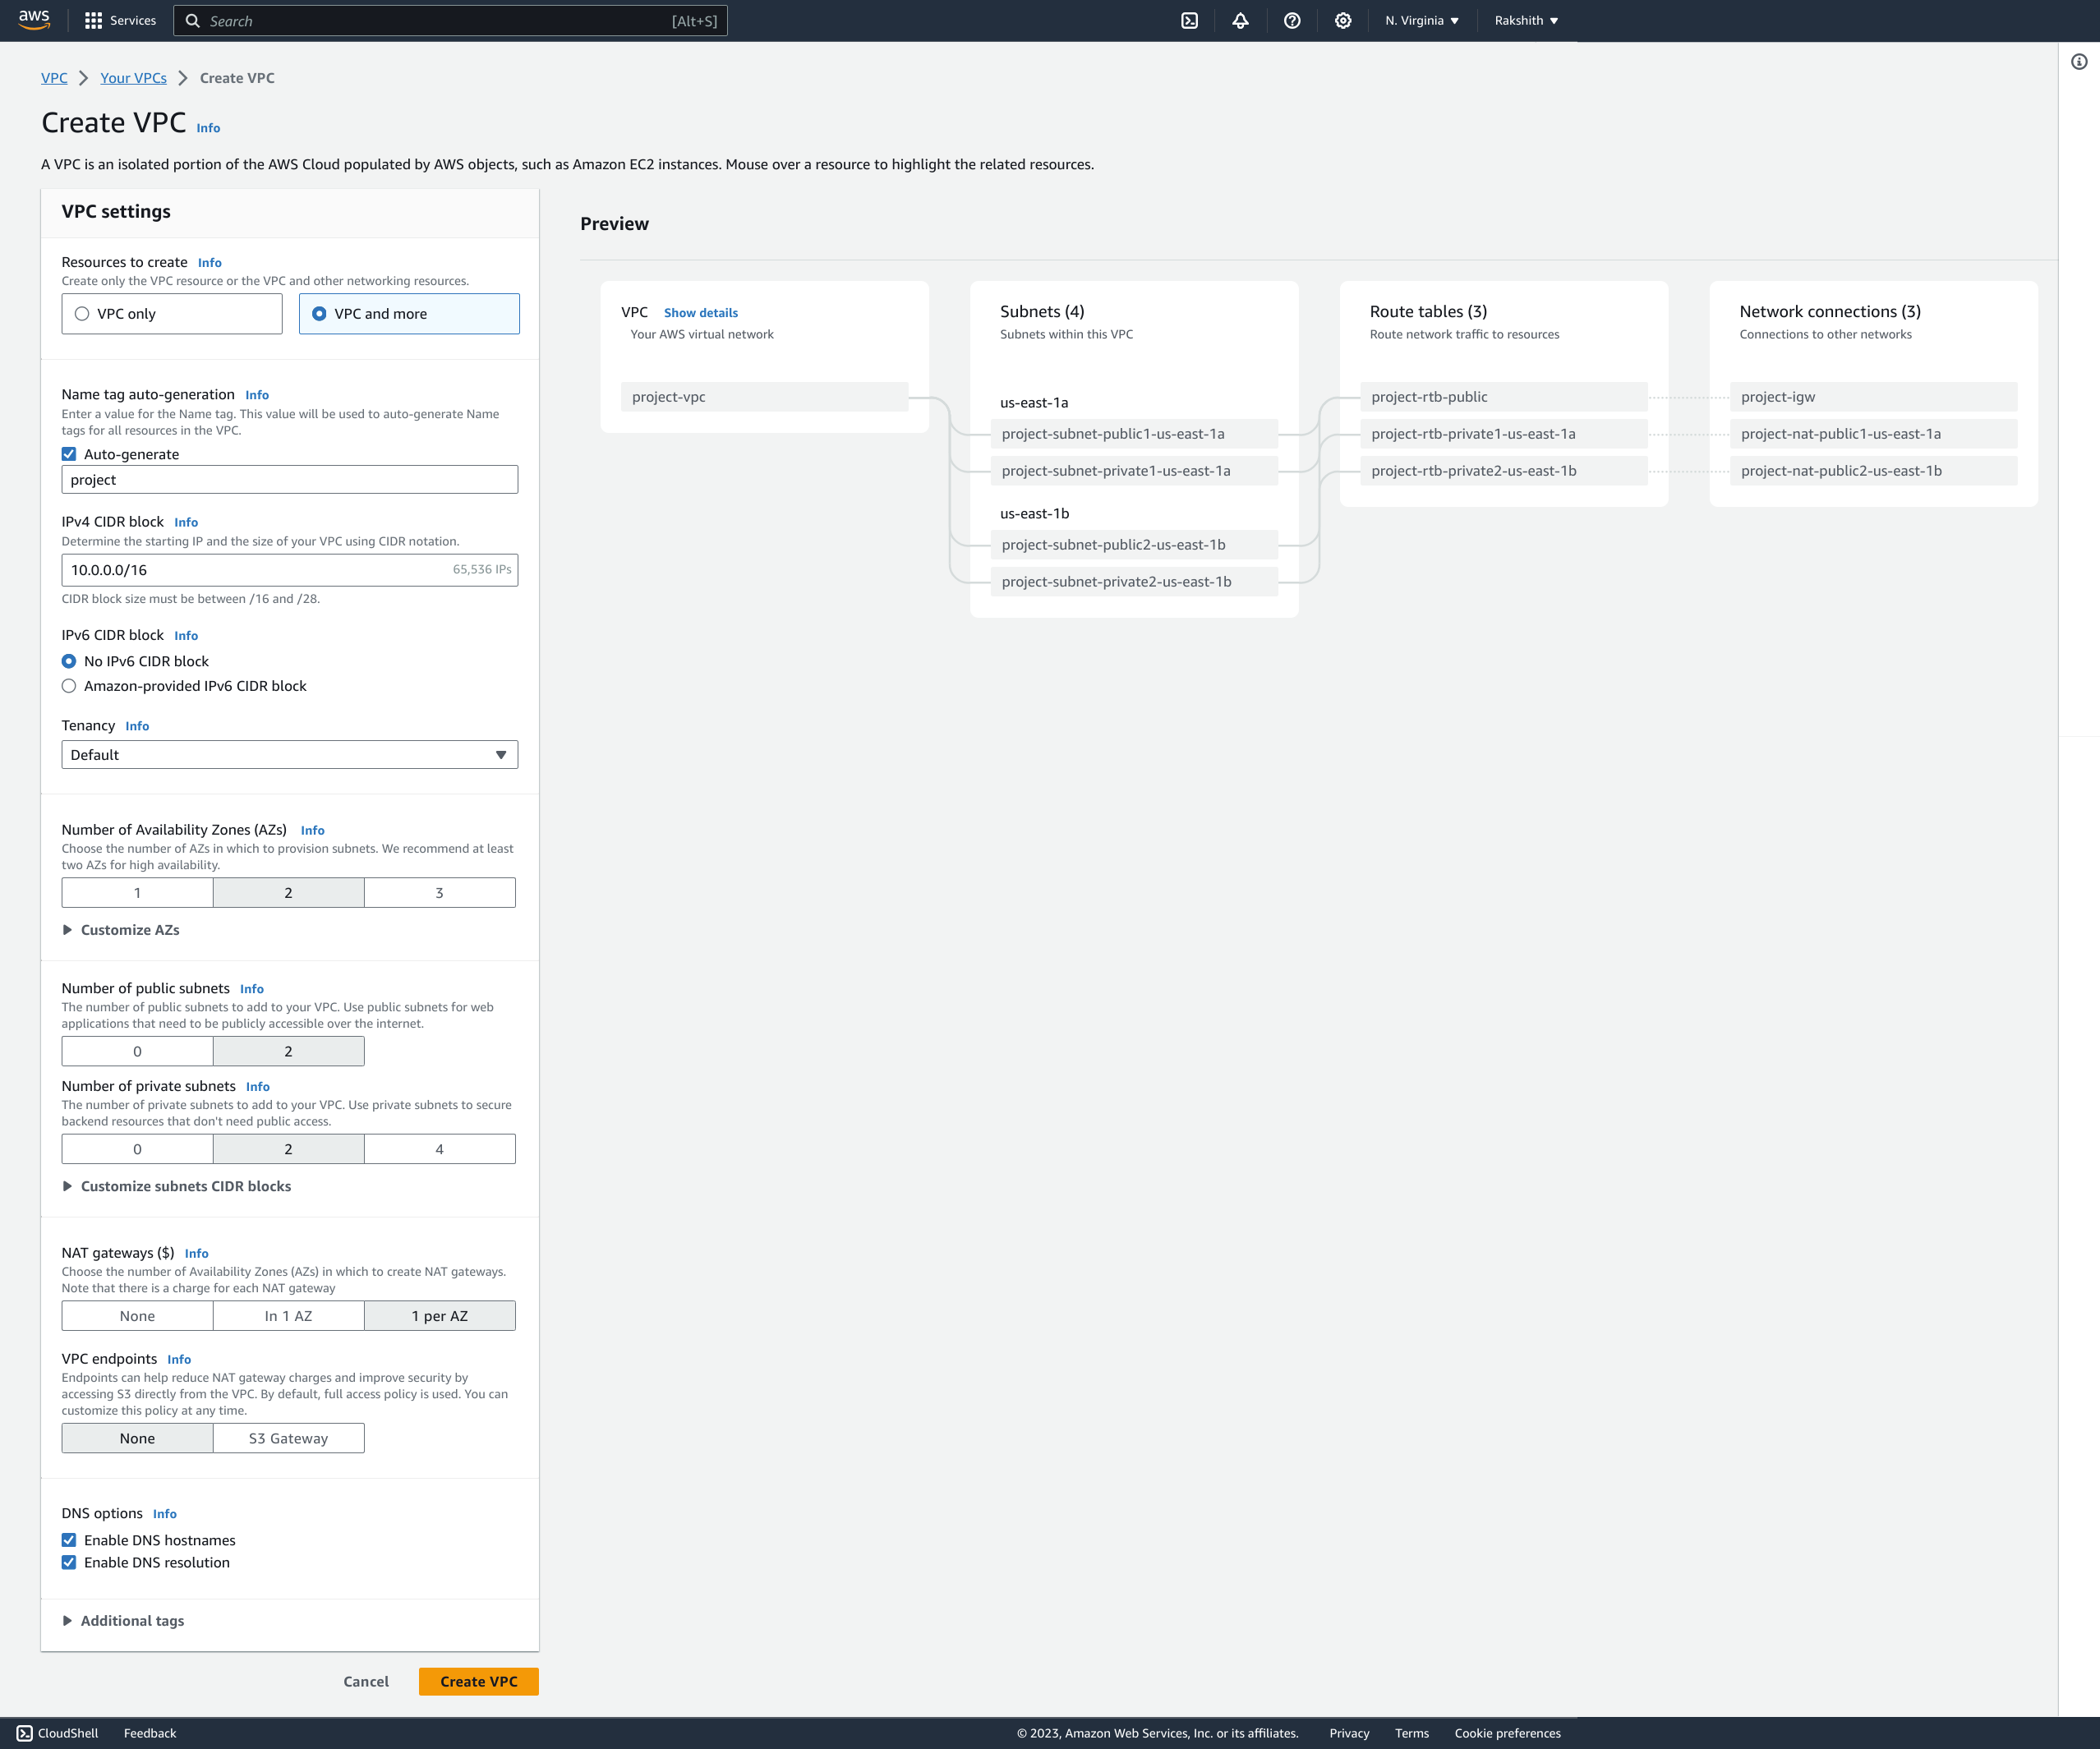Open the Privacy footer link
The height and width of the screenshot is (1749, 2100).
click(1349, 1733)
